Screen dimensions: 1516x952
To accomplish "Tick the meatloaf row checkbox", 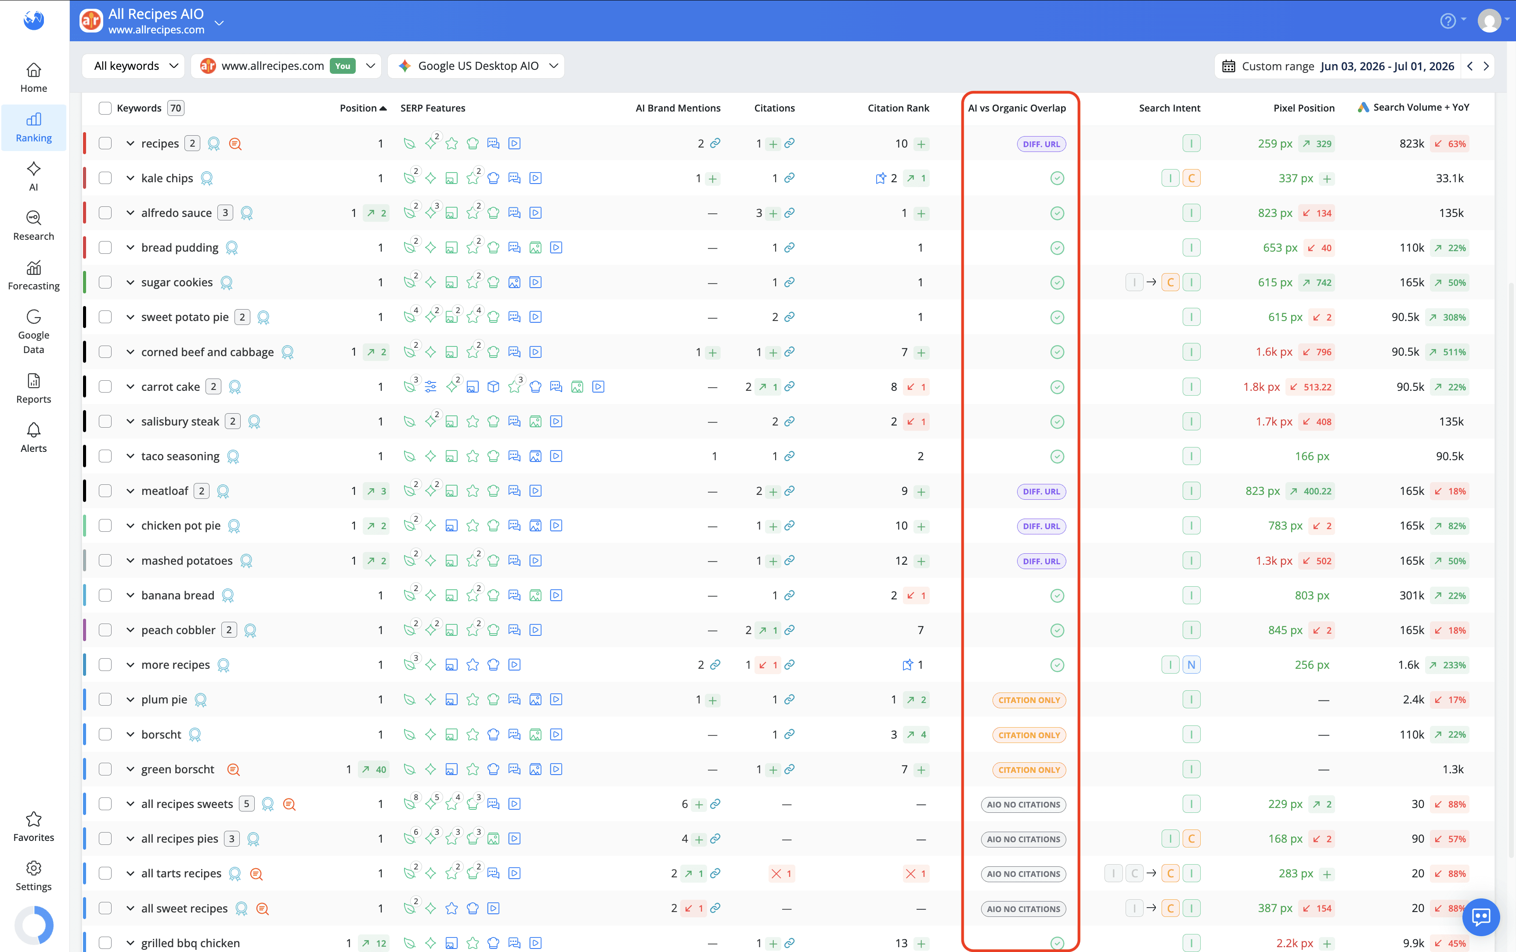I will [x=105, y=491].
